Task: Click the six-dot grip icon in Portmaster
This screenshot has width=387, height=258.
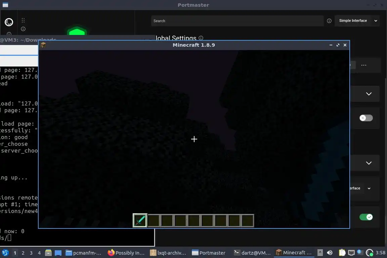Action: click(x=23, y=20)
